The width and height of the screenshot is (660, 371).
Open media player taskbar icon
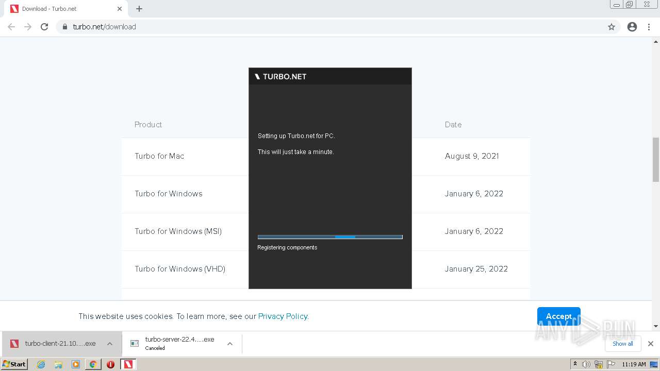click(x=76, y=364)
